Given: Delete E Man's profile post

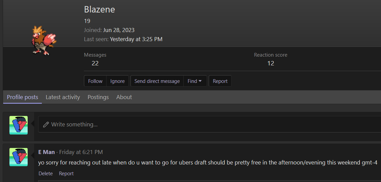Looking at the screenshot, I should pyautogui.click(x=46, y=174).
